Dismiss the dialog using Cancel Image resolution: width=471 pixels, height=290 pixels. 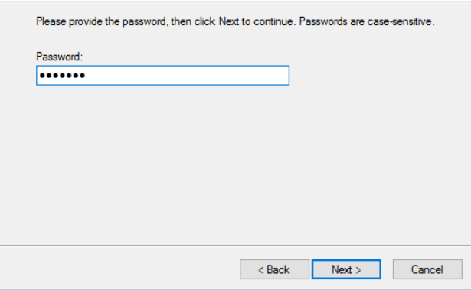click(x=427, y=269)
